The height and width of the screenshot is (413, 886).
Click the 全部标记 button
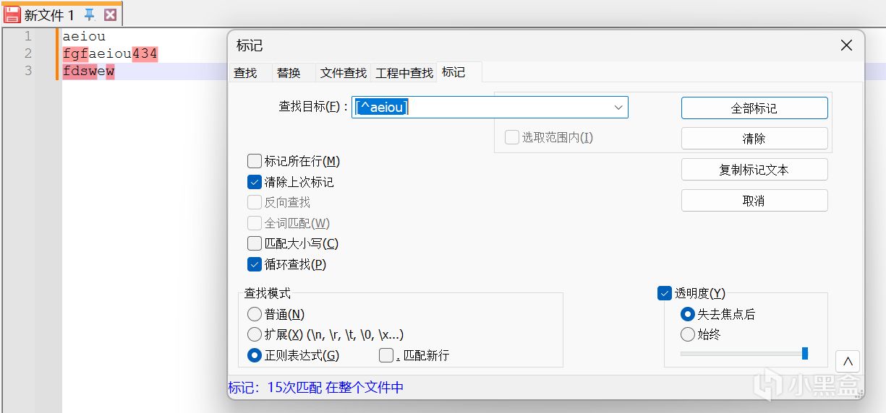(754, 108)
